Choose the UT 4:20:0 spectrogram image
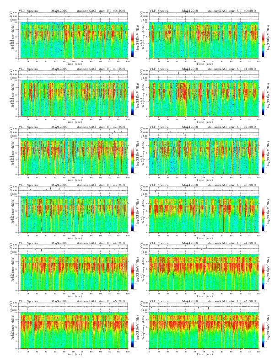Viewport: 280px width, 362px height. point(73,272)
